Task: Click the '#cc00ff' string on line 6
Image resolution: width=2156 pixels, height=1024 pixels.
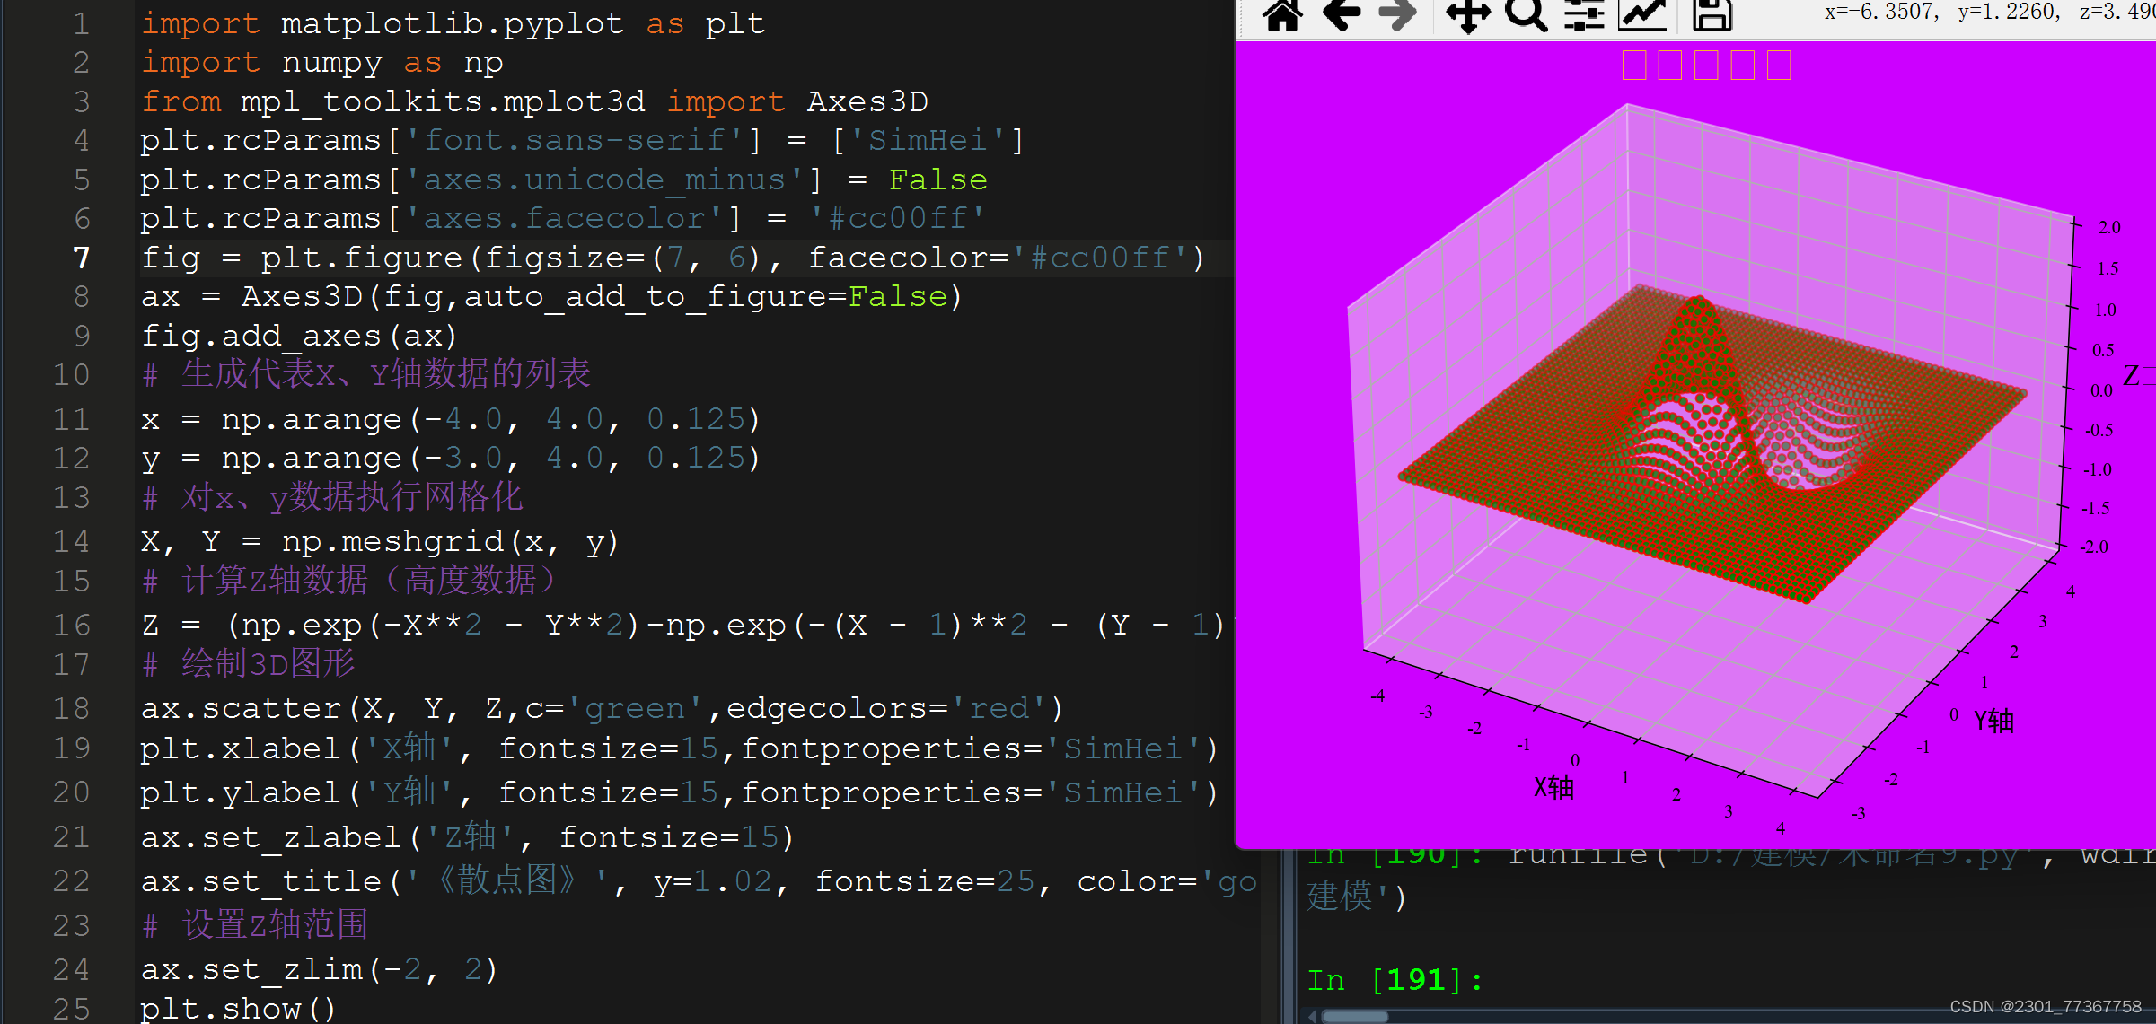Action: pos(896,218)
